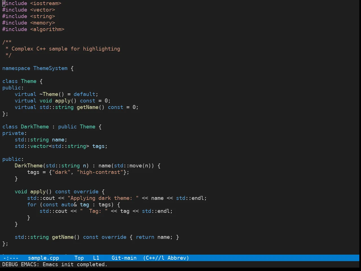Image resolution: width=361 pixels, height=271 pixels.
Task: Click 'getName' in the override definition
Action: 63,237
